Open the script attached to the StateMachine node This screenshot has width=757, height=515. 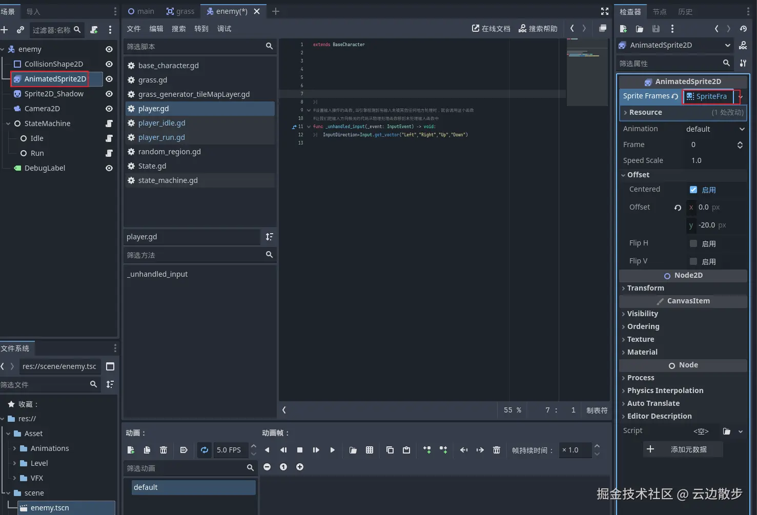(109, 123)
